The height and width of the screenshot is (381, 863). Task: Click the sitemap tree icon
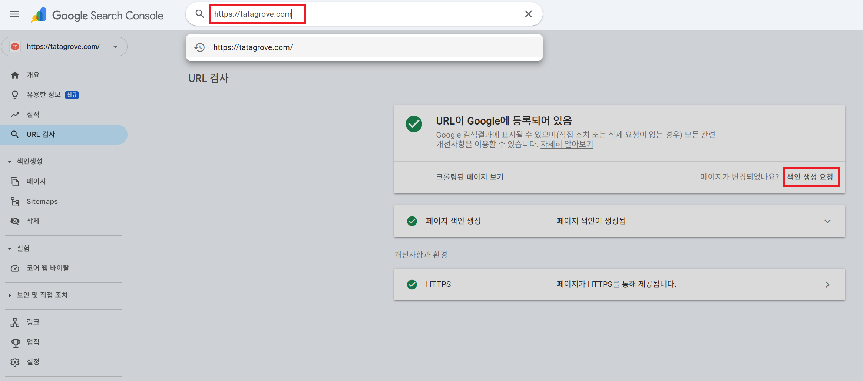click(15, 201)
